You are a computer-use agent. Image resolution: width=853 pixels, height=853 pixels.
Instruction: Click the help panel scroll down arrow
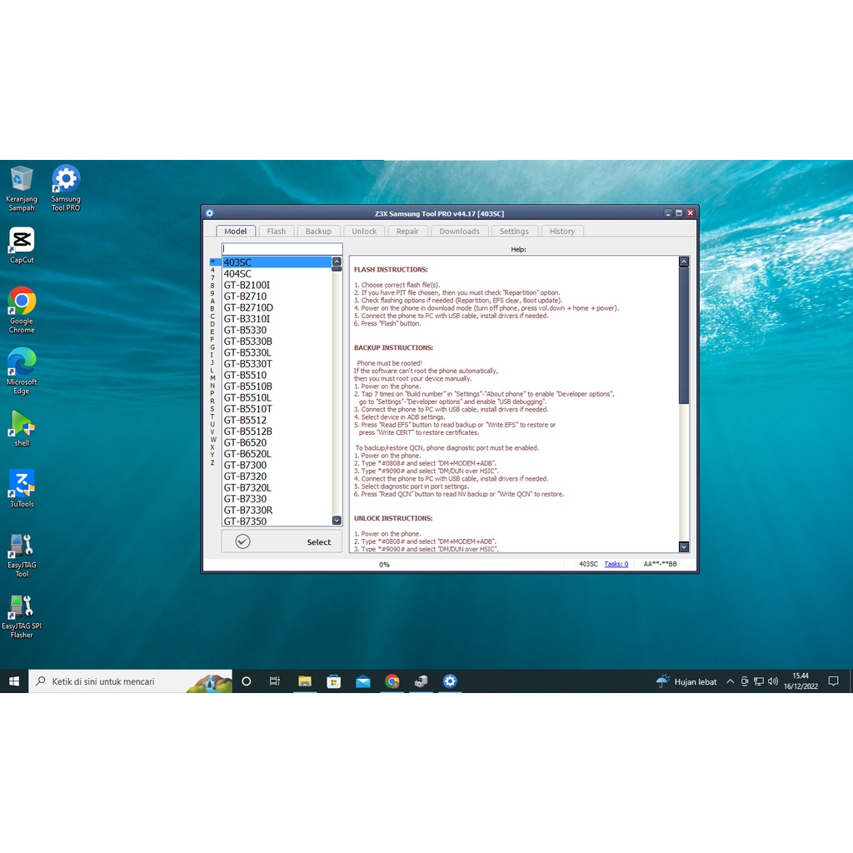(684, 546)
